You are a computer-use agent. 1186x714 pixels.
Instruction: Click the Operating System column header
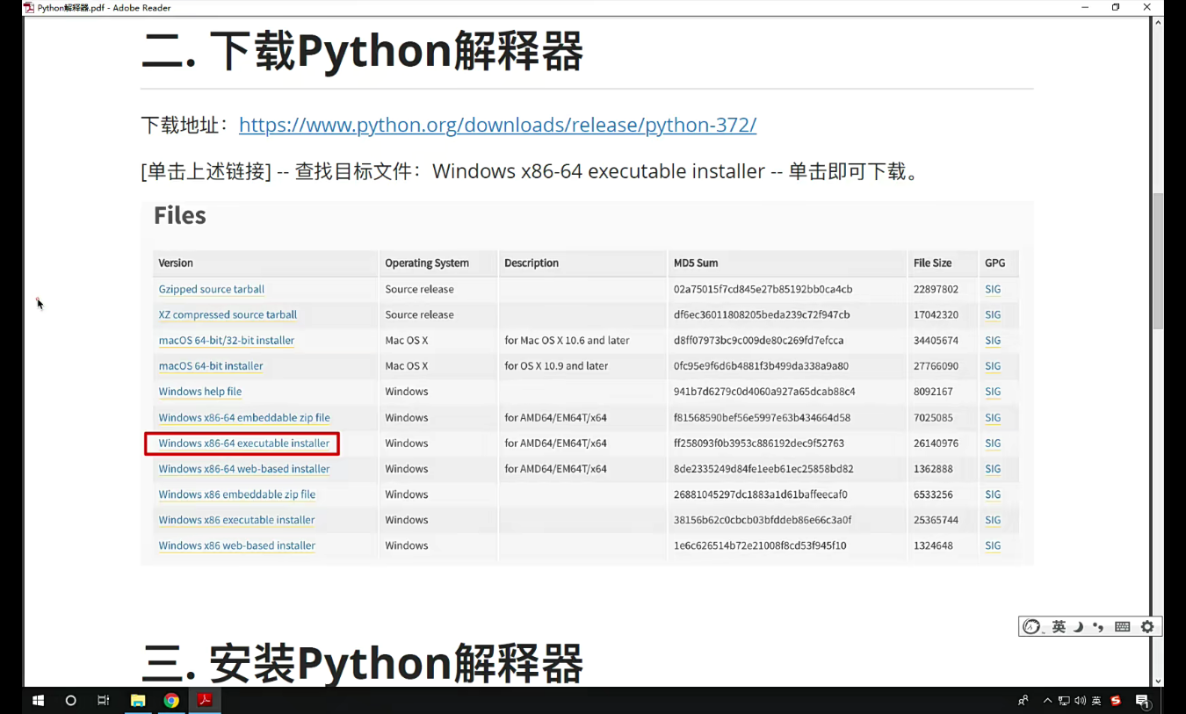pos(427,263)
